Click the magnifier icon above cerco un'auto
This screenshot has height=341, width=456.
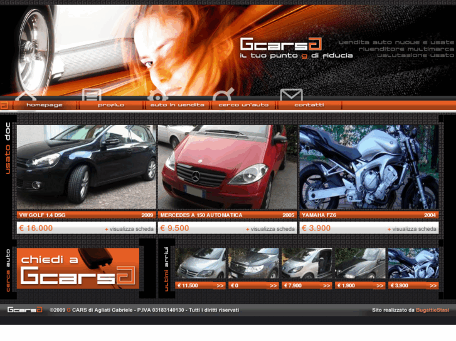pos(223,94)
